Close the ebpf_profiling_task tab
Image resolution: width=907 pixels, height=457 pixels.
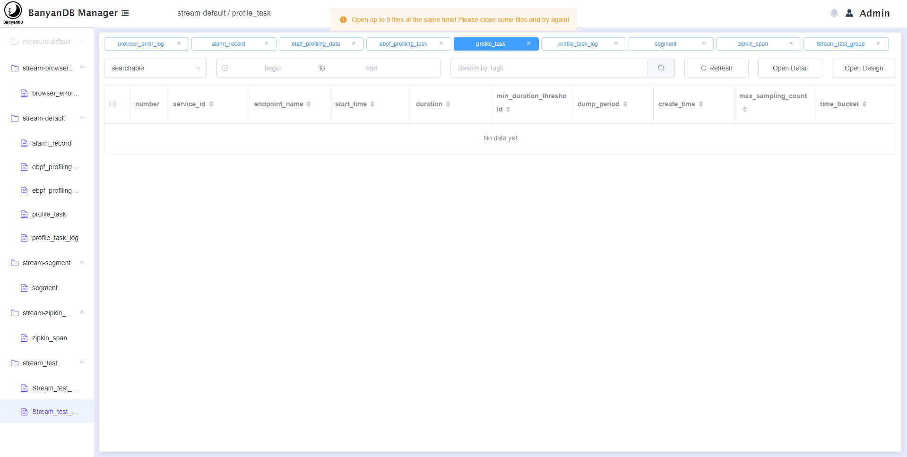tap(441, 43)
